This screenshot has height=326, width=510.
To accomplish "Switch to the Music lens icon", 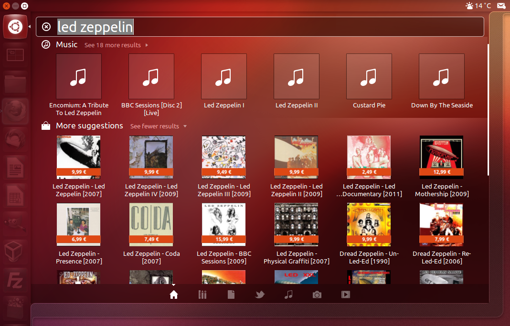I will tap(288, 295).
